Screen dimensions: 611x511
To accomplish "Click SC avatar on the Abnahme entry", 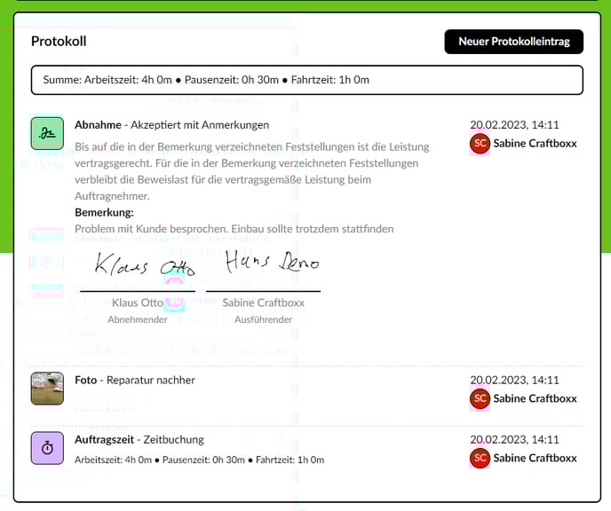I will tap(480, 144).
